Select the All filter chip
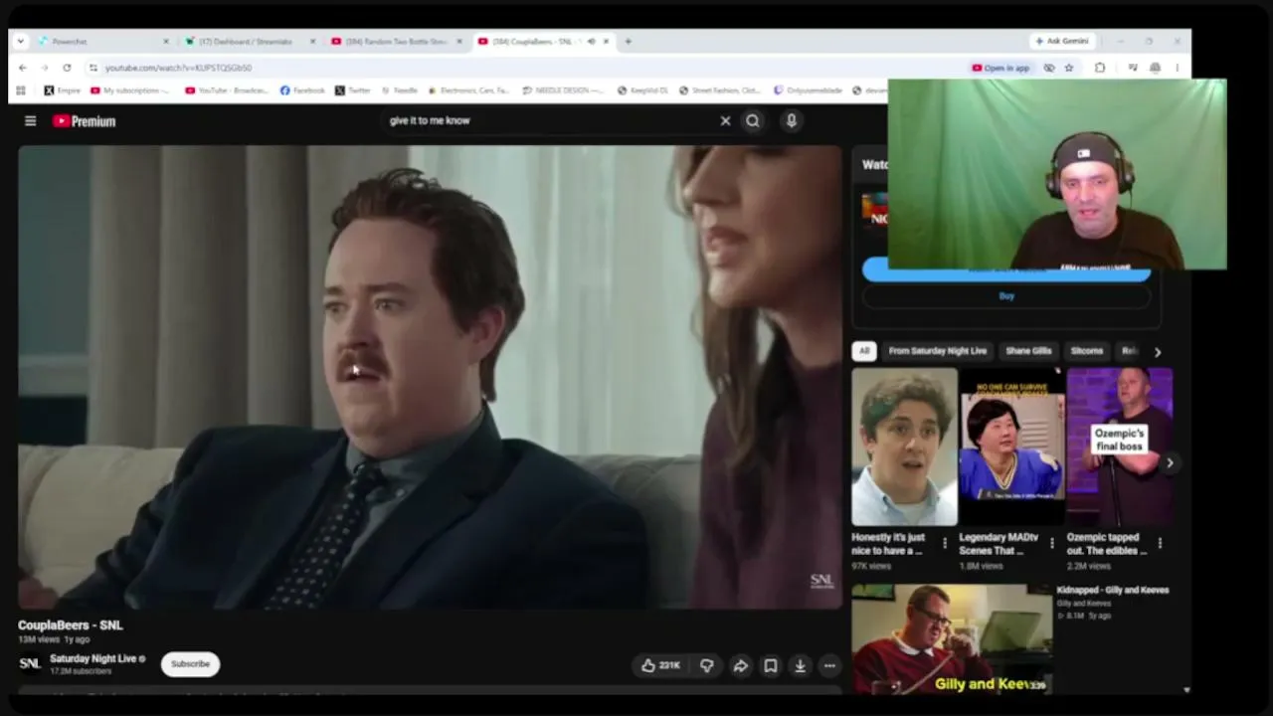Screen dimensions: 1273x716 (864, 351)
